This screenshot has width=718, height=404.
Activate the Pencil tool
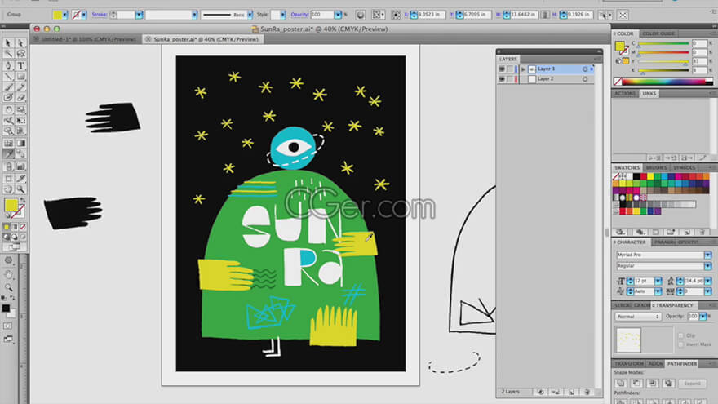point(20,87)
